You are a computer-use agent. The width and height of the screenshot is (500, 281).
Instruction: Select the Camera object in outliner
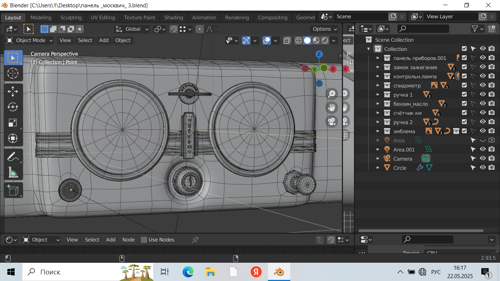click(402, 159)
